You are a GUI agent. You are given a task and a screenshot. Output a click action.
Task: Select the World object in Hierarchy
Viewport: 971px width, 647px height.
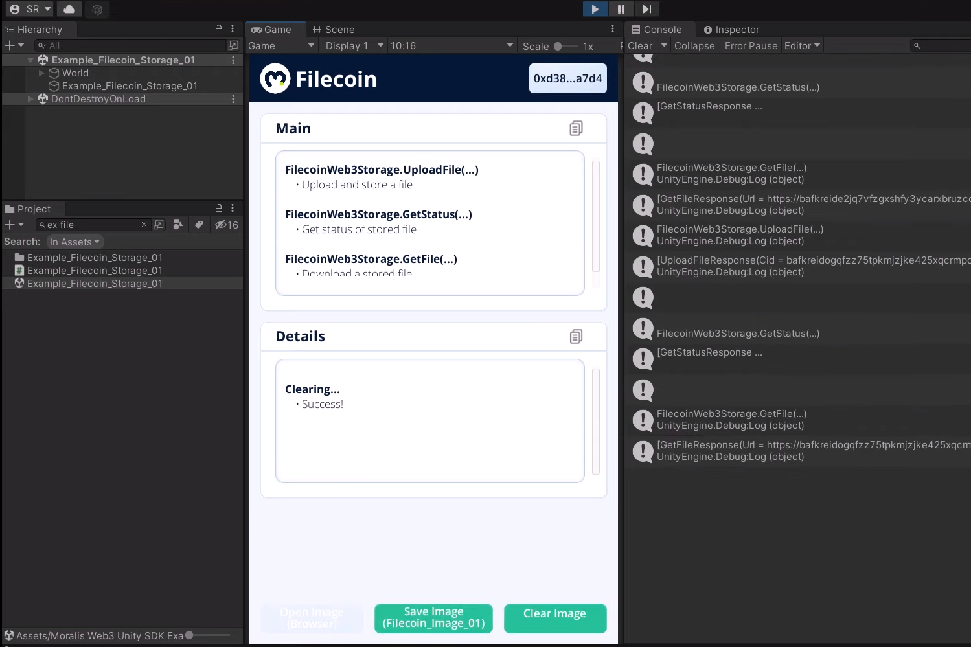75,73
